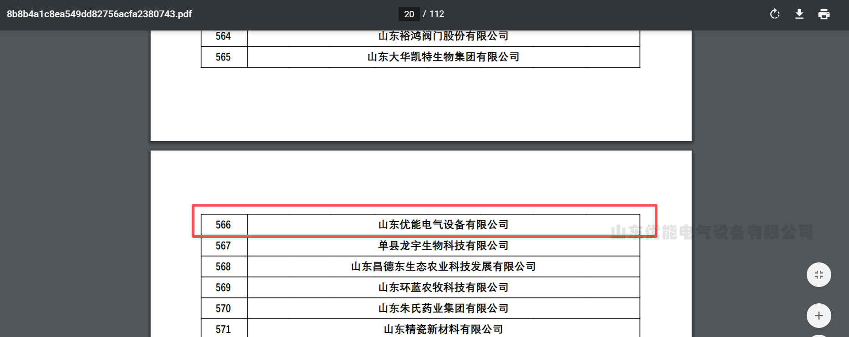Download the PDF file
849x337 pixels.
pos(799,14)
